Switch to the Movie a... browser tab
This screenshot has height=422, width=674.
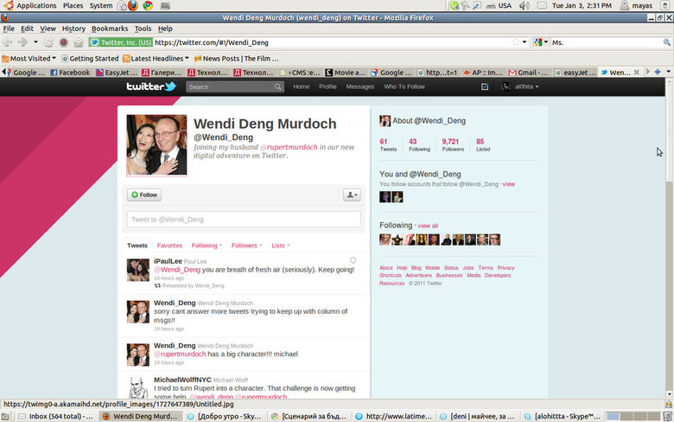pos(346,73)
